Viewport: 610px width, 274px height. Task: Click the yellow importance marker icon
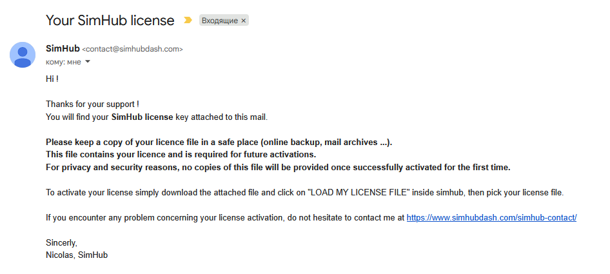pos(188,20)
